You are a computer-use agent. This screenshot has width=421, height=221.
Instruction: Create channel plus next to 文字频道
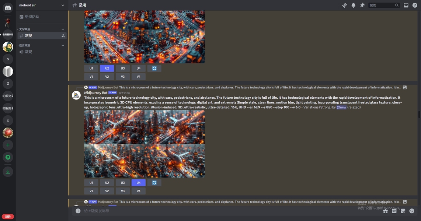coord(63,29)
